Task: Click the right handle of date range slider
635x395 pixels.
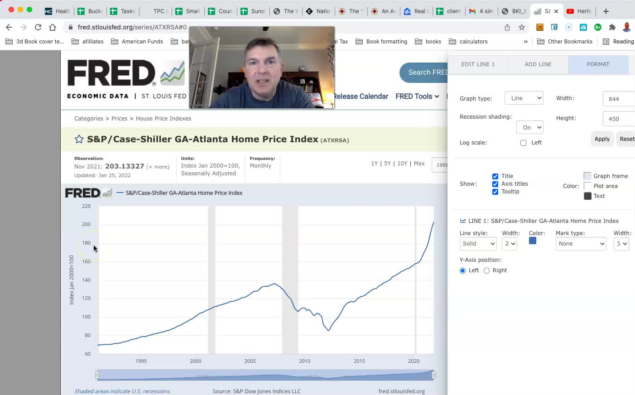Action: pos(433,375)
